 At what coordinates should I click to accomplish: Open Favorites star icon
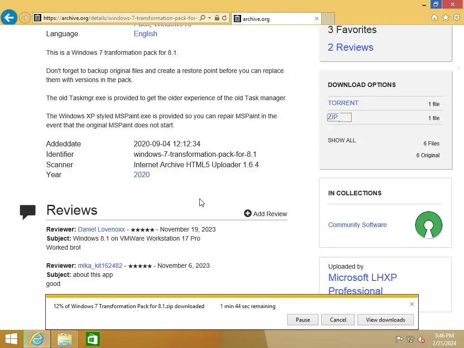445,18
